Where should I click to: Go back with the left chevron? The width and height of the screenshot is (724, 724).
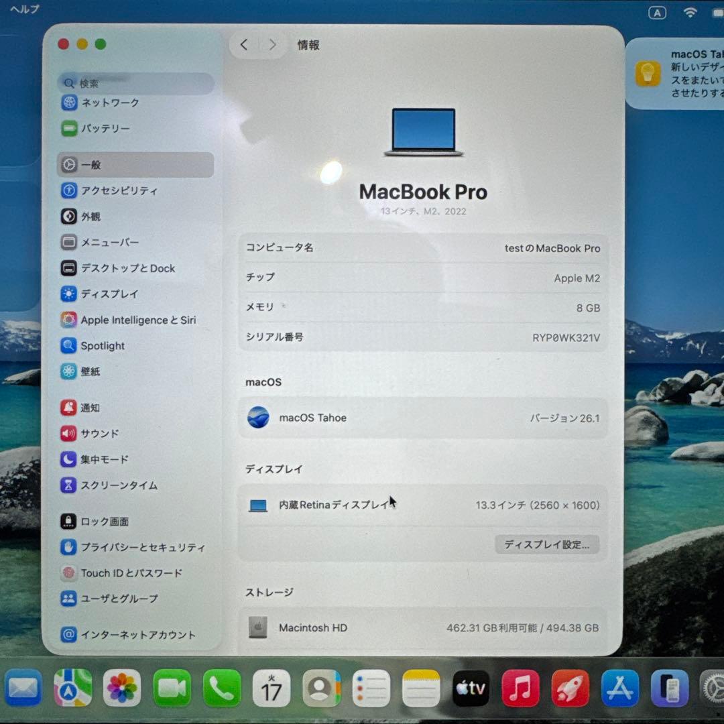(244, 45)
